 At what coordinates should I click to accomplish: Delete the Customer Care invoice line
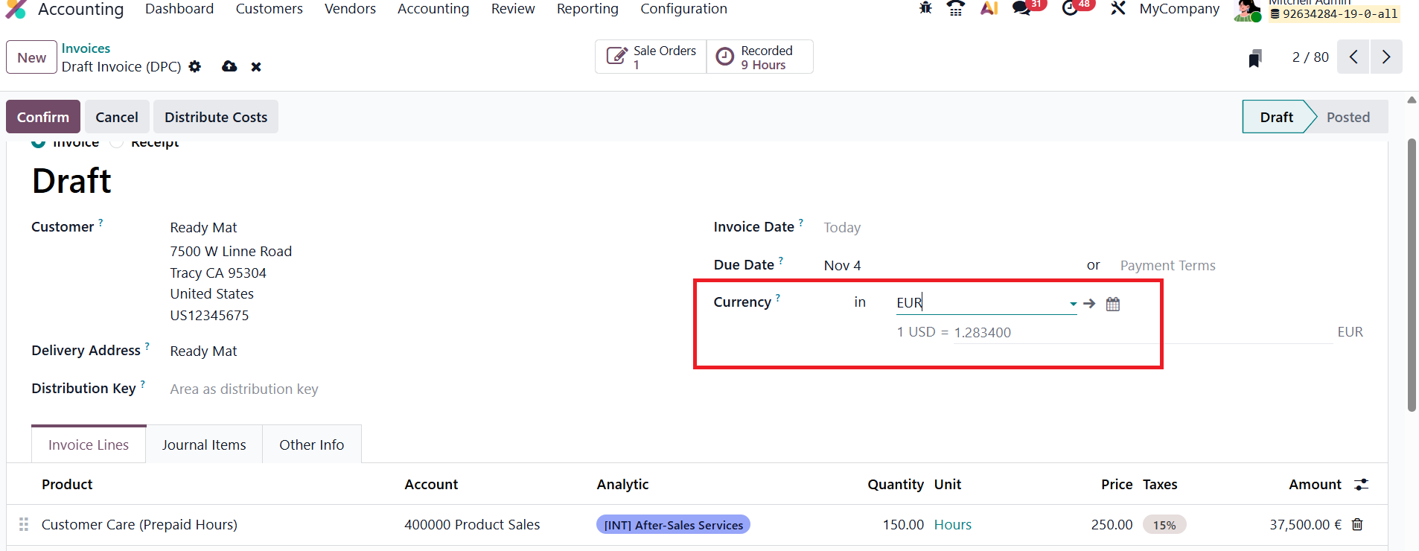point(1357,524)
